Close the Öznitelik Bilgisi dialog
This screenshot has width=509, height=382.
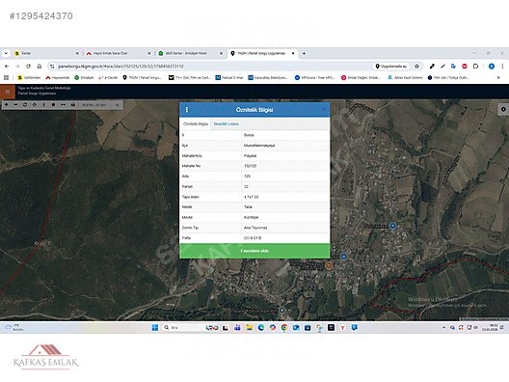click(x=324, y=110)
